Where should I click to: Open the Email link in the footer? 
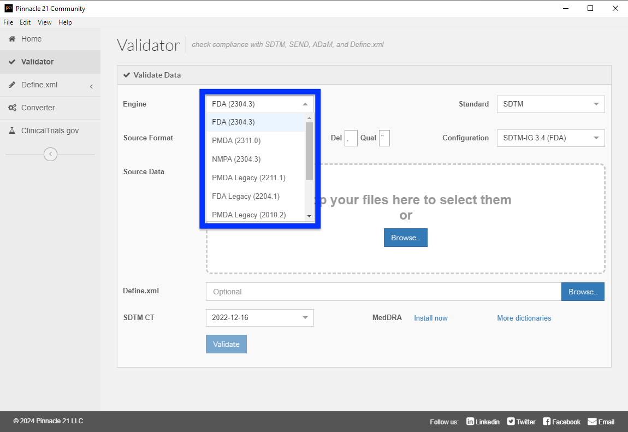[x=601, y=422]
